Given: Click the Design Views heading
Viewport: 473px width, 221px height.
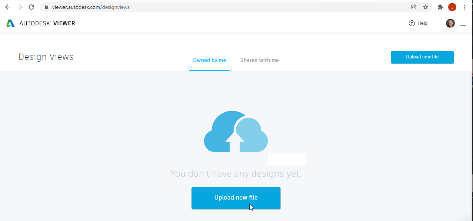Looking at the screenshot, I should pyautogui.click(x=46, y=57).
